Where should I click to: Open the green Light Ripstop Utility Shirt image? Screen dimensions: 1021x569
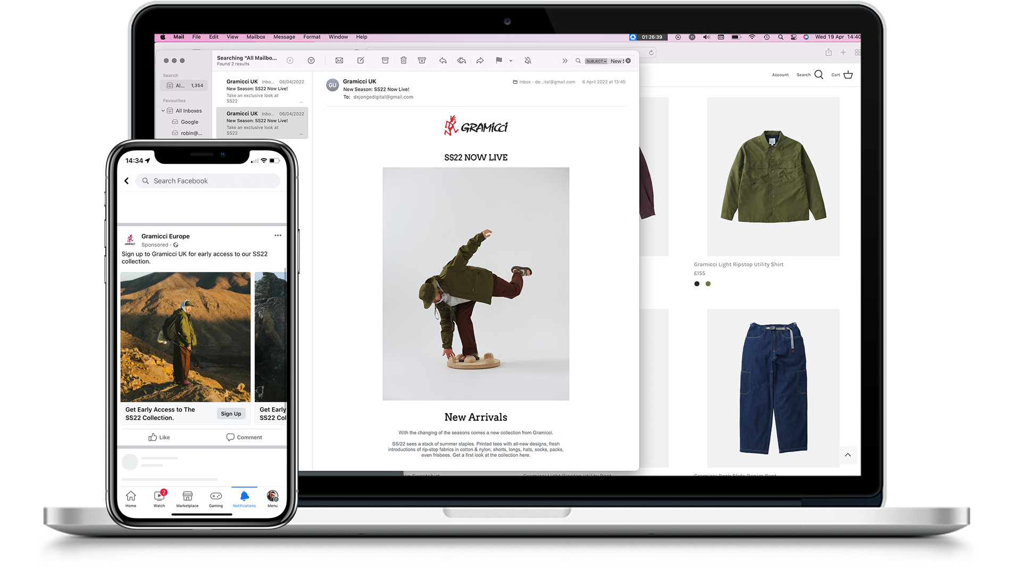point(773,177)
